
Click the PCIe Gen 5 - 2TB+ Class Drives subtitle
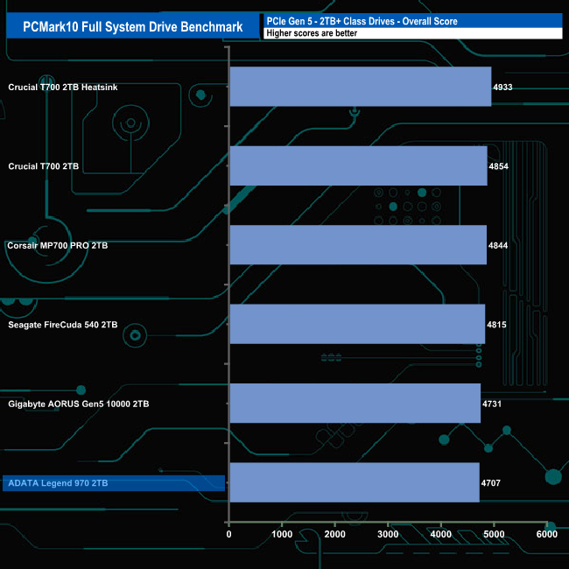pyautogui.click(x=362, y=21)
